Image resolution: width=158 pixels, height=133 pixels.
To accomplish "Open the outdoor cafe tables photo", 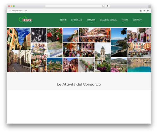I will 139,50.
